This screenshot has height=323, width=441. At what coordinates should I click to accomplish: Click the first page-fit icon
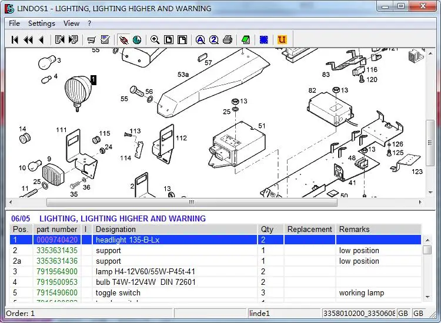(169, 39)
